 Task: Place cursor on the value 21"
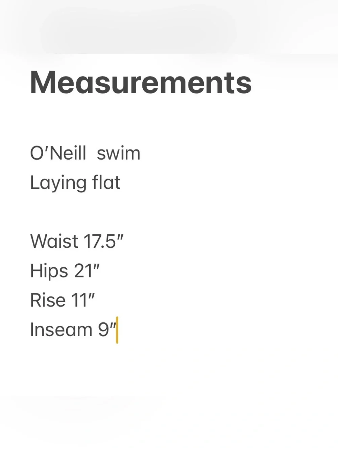[87, 271]
